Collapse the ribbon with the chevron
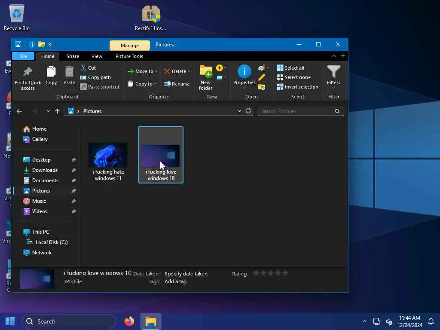 pos(333,56)
